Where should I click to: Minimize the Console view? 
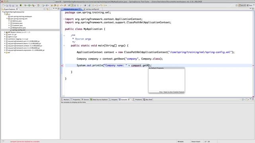pyautogui.click(x=251, y=99)
